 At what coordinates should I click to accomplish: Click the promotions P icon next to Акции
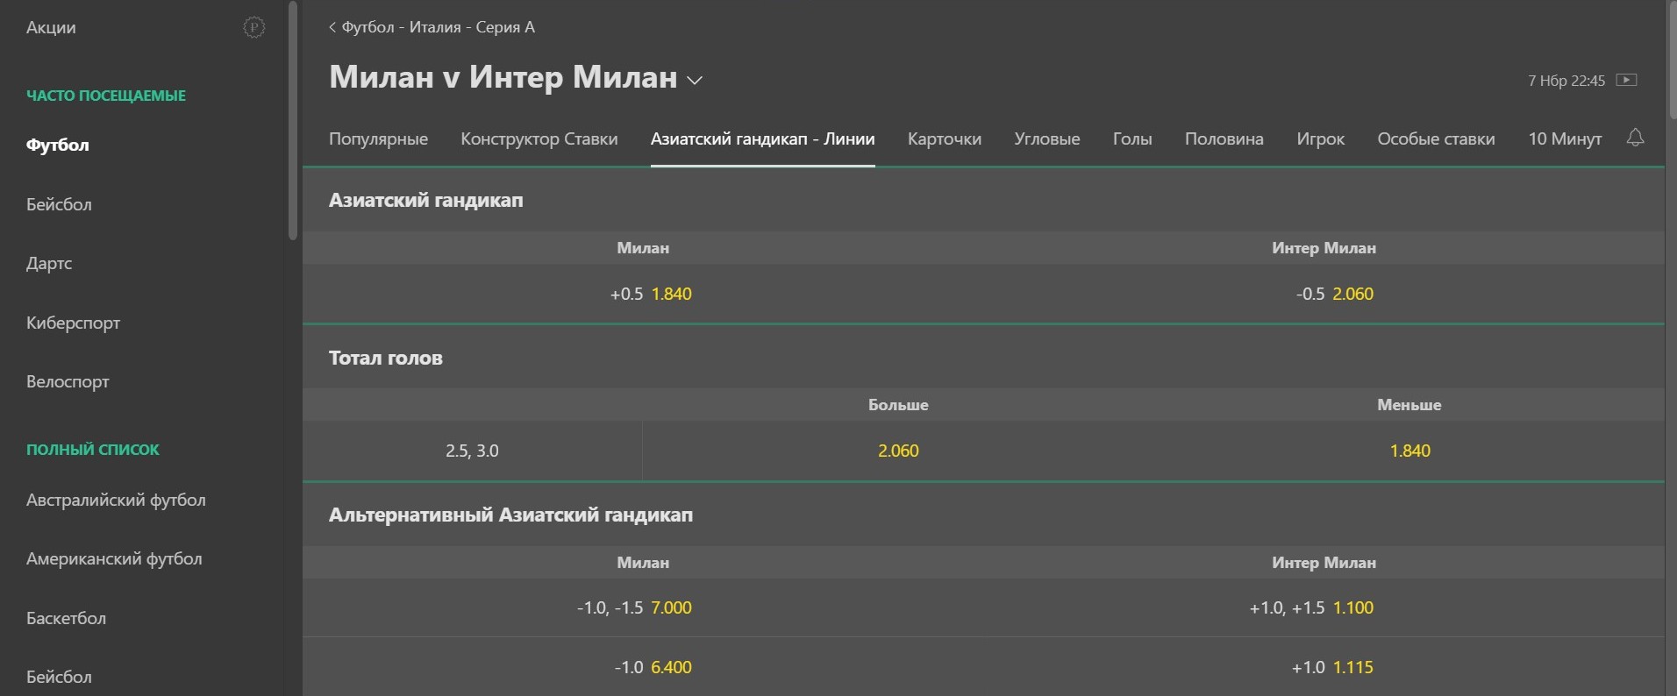click(253, 28)
